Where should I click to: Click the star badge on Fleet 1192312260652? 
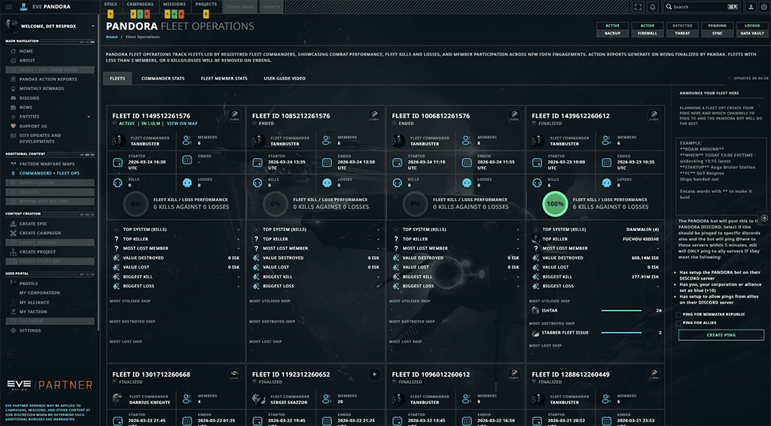click(374, 374)
